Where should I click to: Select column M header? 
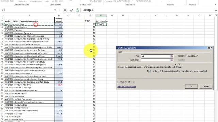pyautogui.click(x=177, y=16)
